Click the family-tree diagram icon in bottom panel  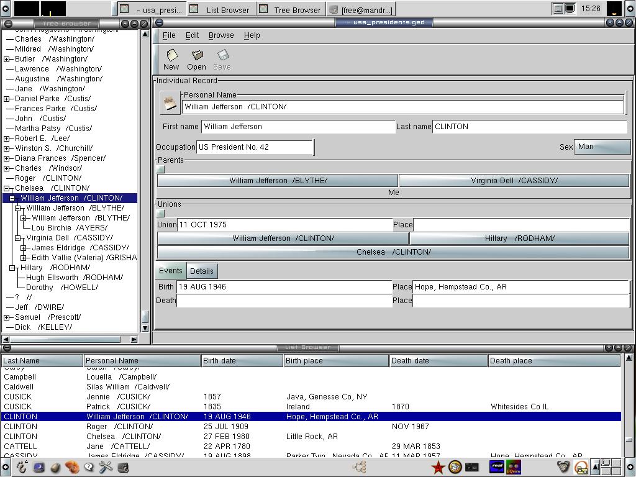pos(360,467)
